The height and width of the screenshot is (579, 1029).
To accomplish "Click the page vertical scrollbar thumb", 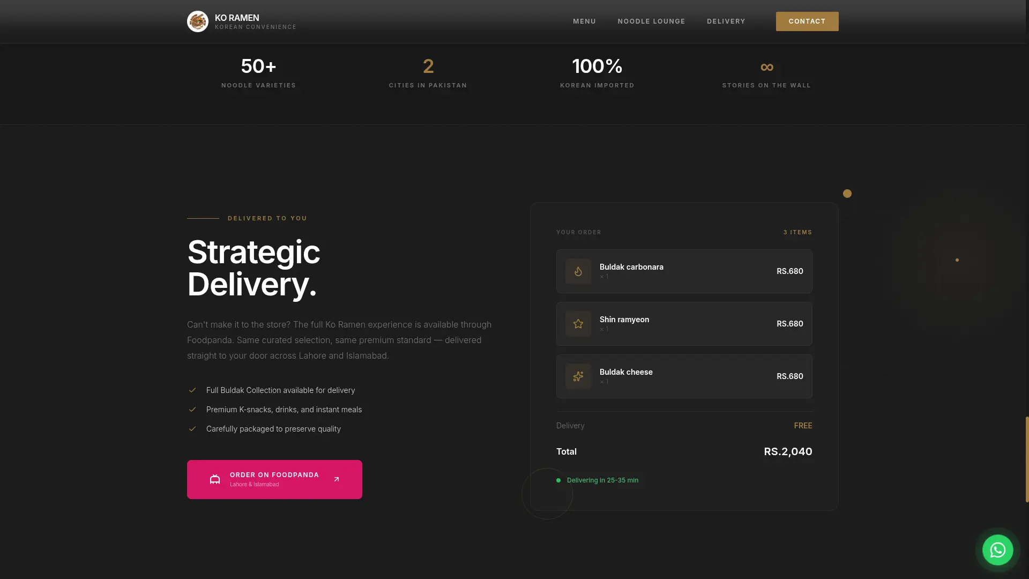I will click(1027, 459).
